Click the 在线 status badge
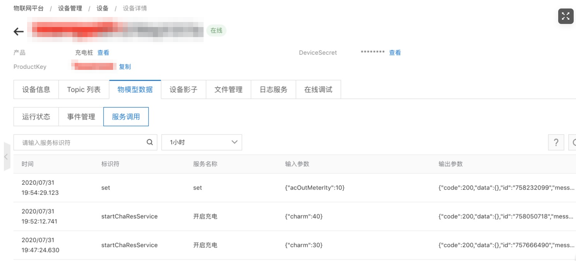Screen dimensions: 576x261 coord(216,31)
